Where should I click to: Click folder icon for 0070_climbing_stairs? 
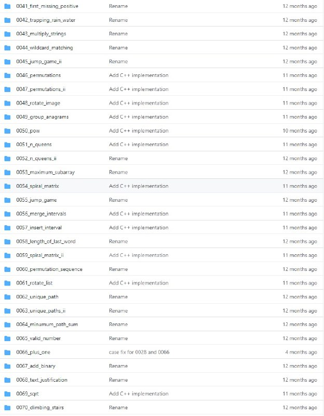point(7,408)
